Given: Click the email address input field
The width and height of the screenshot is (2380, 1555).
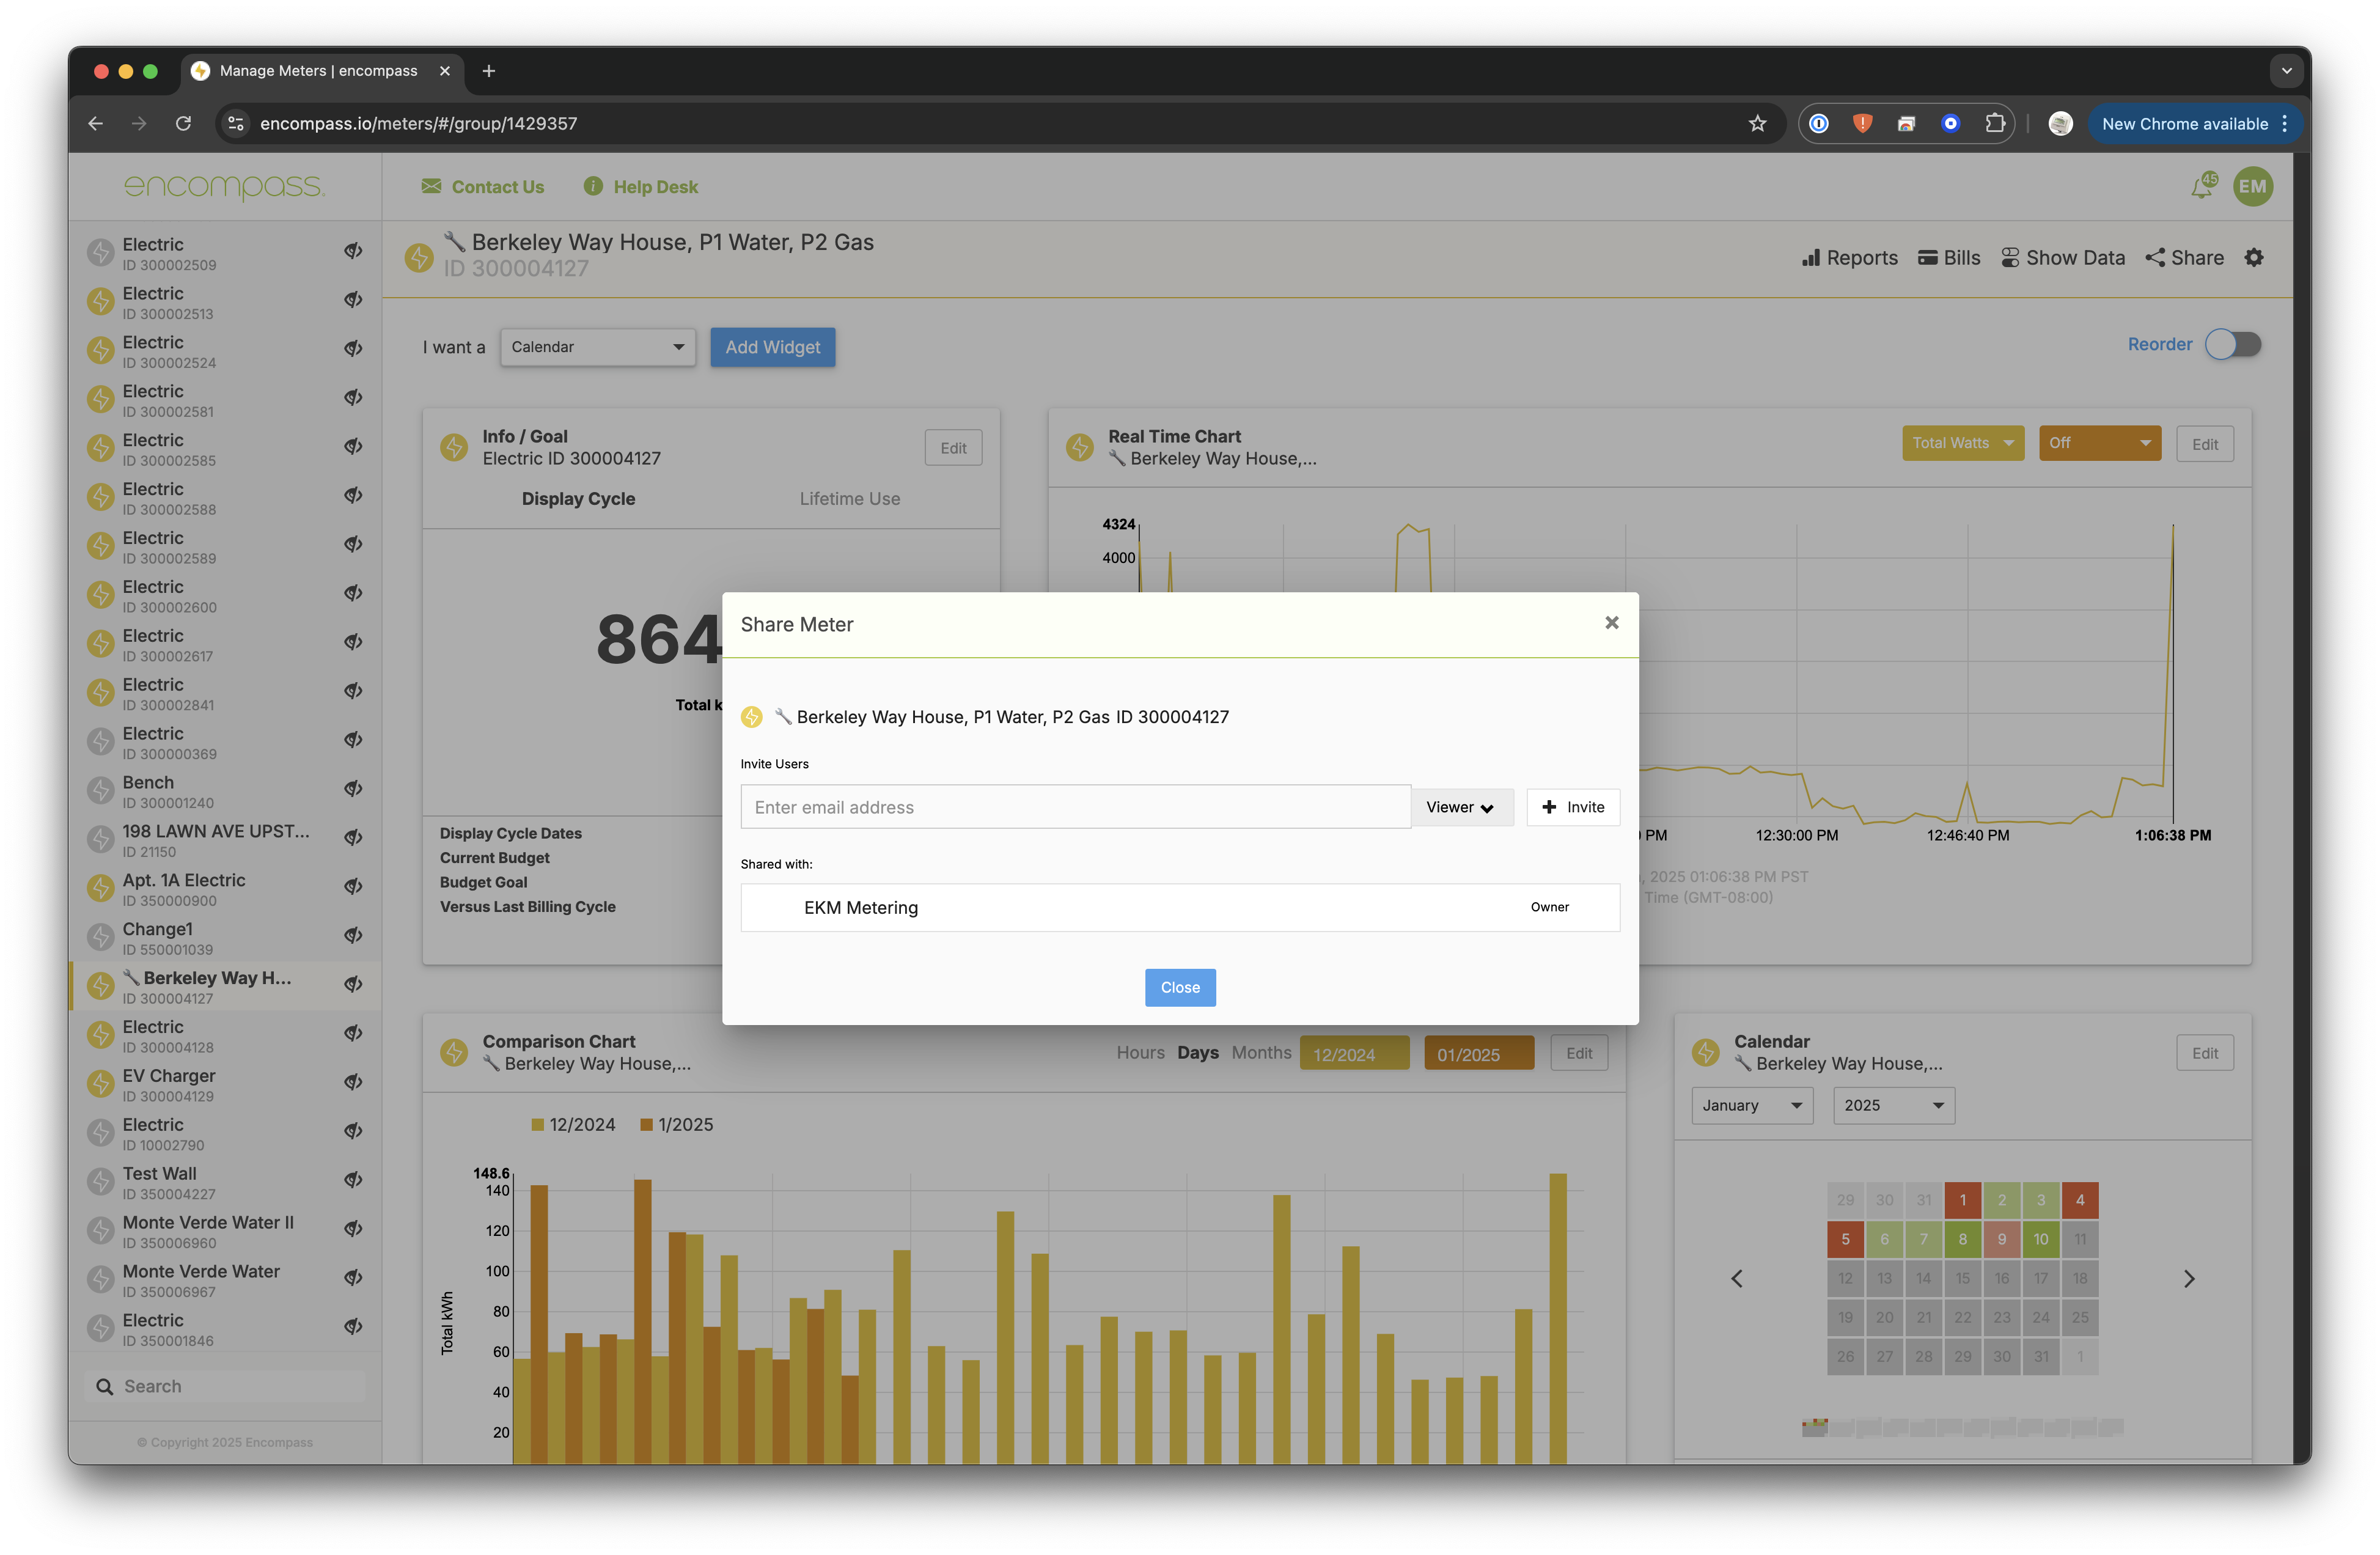Looking at the screenshot, I should (x=1075, y=807).
